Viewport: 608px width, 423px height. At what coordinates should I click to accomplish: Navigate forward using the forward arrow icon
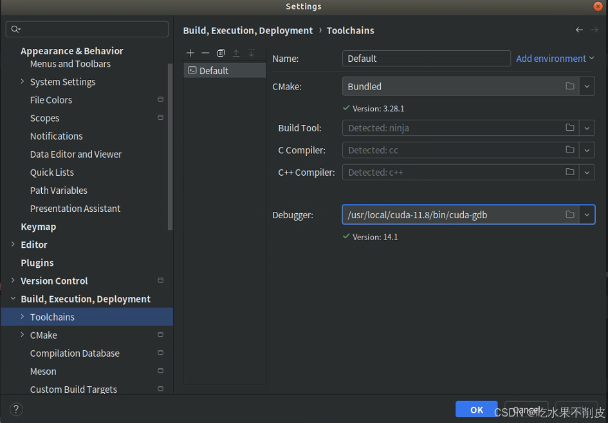pos(595,30)
